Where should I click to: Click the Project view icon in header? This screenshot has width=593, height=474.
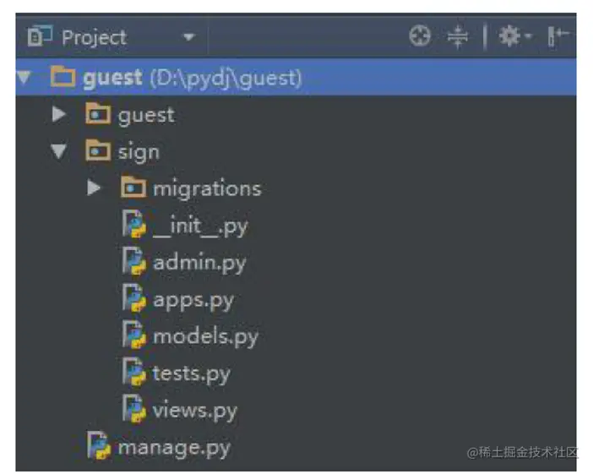[x=39, y=36]
